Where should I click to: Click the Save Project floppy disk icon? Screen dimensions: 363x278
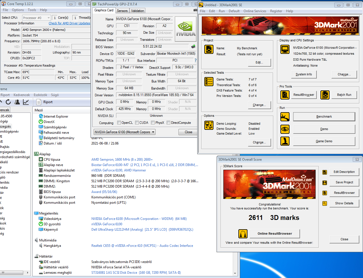click(x=324, y=182)
